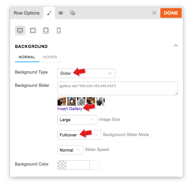Open the Background Type dropdown
The width and height of the screenshot is (192, 184).
pos(86,74)
